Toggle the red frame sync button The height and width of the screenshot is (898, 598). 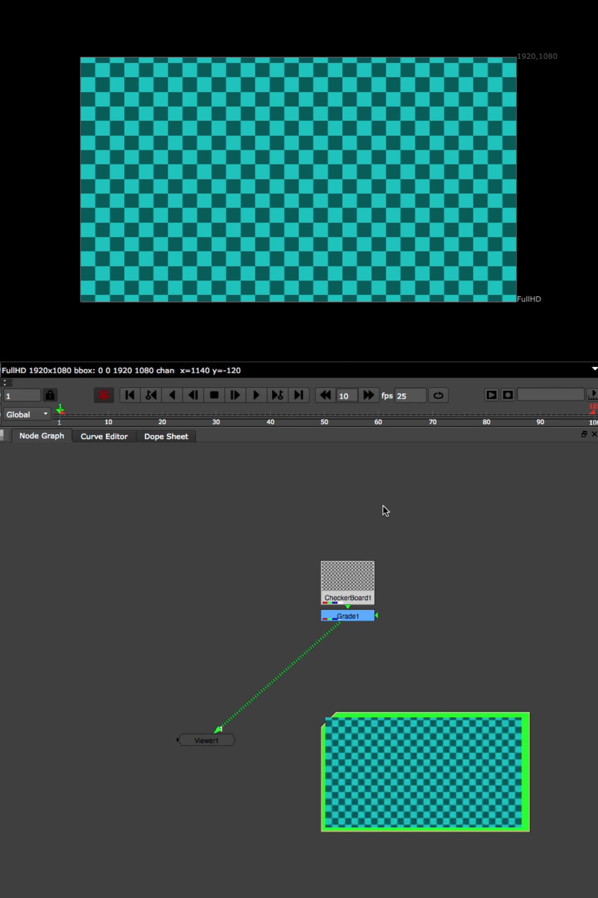[x=104, y=395]
